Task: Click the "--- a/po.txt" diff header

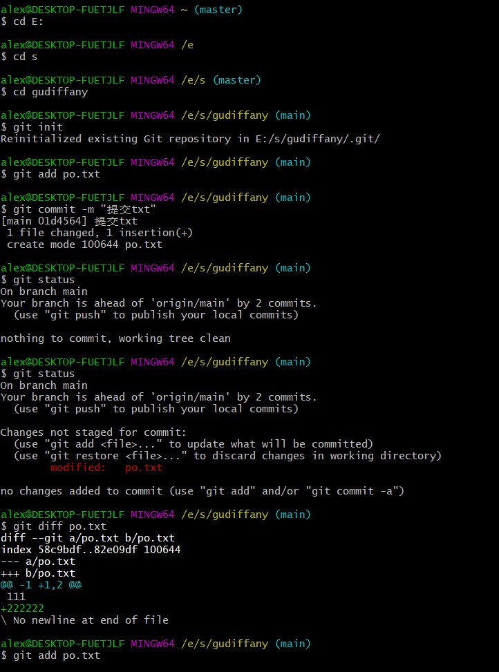Action: pos(38,561)
